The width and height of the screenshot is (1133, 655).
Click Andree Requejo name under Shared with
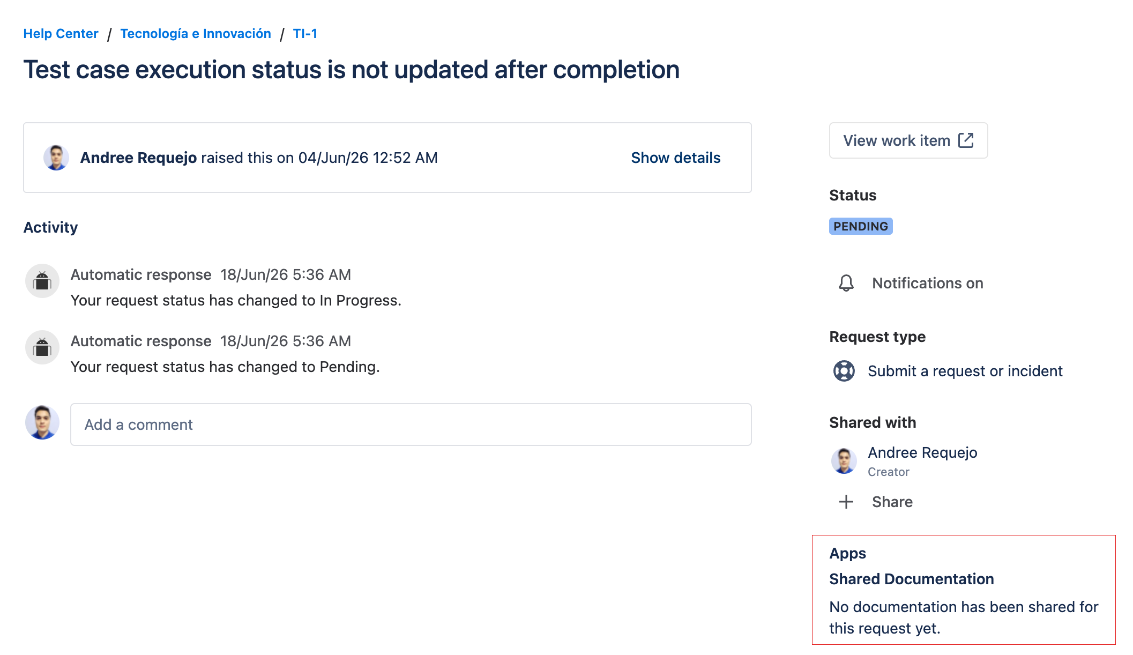[x=922, y=452]
